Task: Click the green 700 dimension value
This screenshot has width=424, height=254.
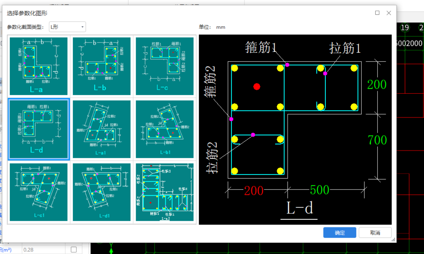Action: pos(377,140)
